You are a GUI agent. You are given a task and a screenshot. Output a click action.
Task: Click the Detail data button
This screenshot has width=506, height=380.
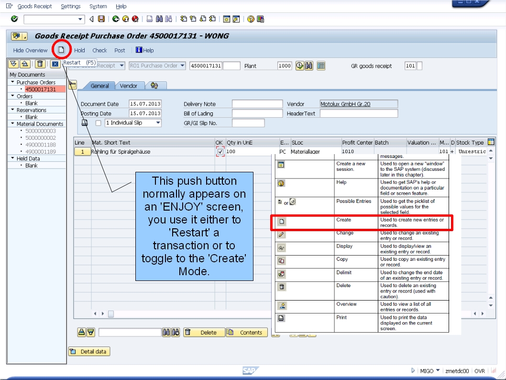pyautogui.click(x=89, y=351)
